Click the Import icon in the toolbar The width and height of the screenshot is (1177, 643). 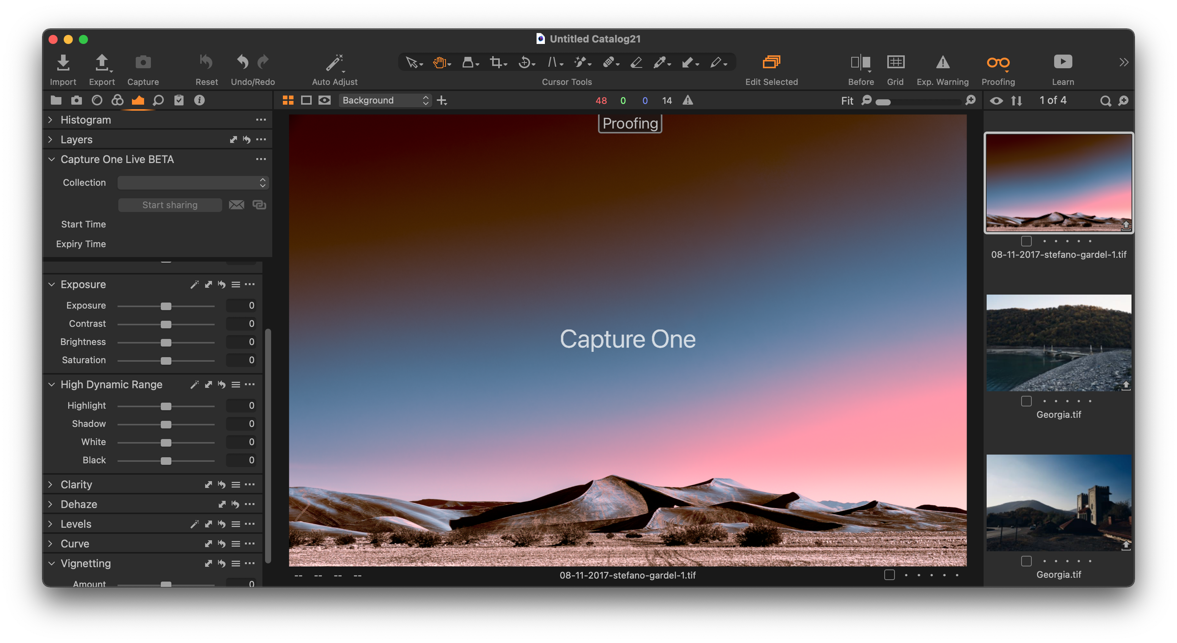click(63, 63)
